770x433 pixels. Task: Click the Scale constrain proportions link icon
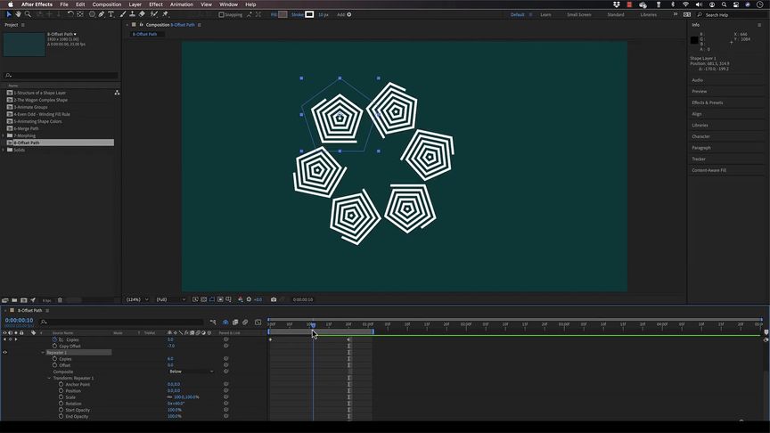[169, 397]
